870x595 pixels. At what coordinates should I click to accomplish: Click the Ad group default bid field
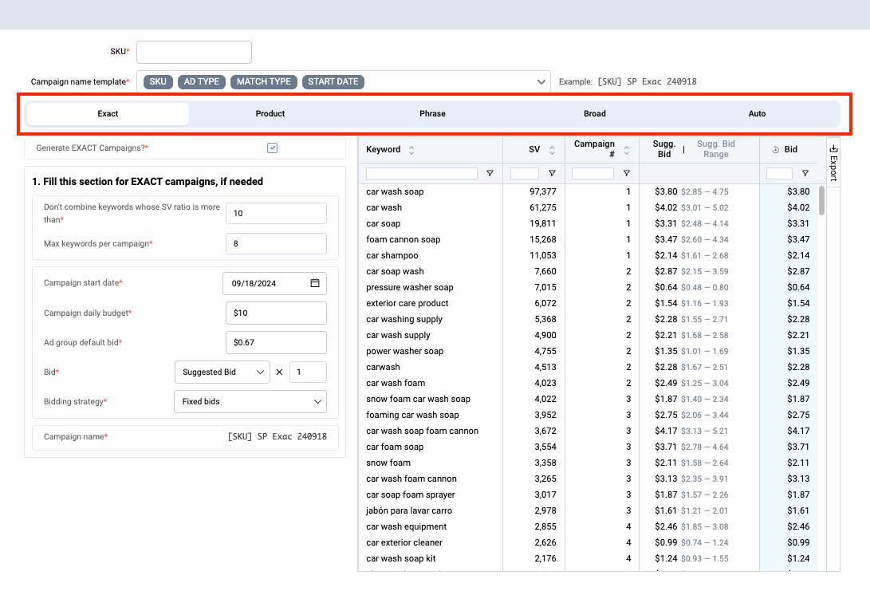(277, 342)
